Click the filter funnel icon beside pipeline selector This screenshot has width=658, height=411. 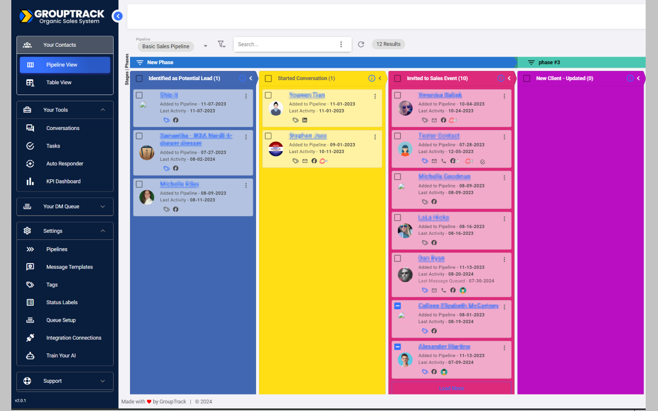pos(221,45)
